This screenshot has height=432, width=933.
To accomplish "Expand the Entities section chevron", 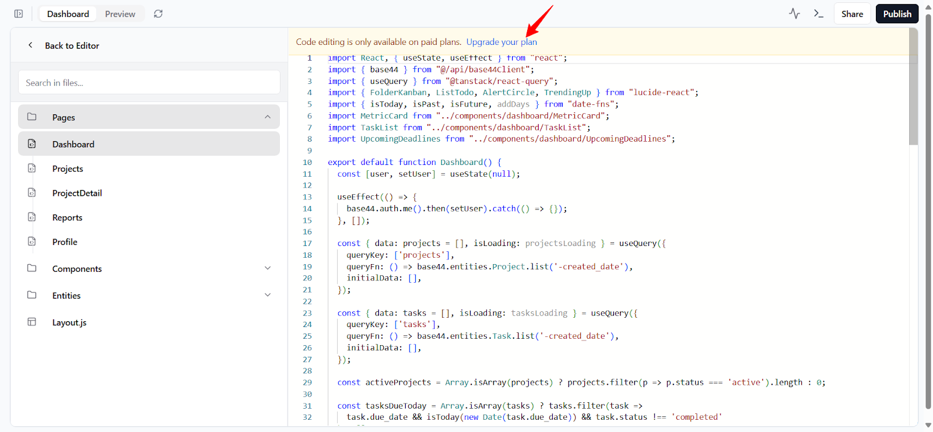I will 268,295.
